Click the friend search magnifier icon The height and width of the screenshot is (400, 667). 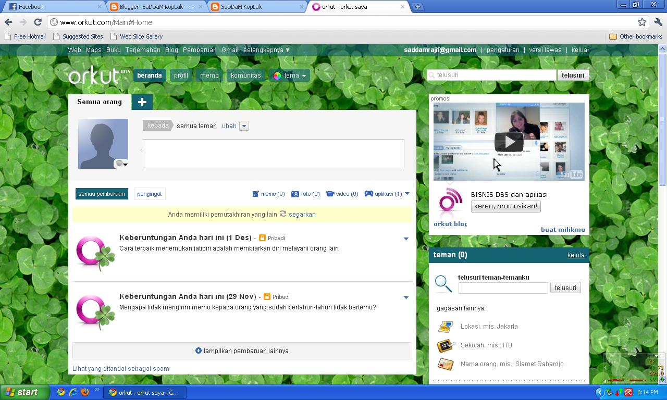pos(443,284)
